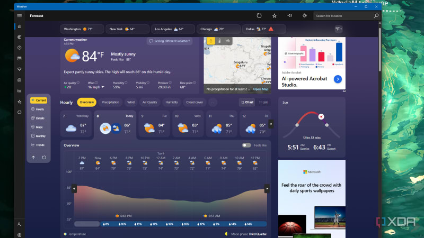Click the vertical scrollbar thumb
The height and width of the screenshot is (238, 424).
[379, 49]
